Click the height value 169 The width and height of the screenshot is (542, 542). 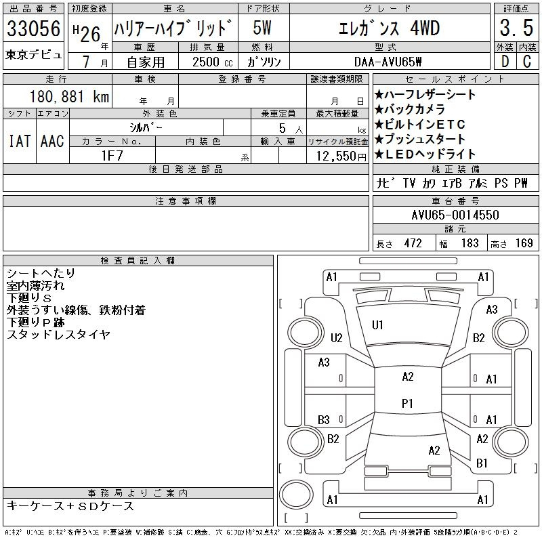[524, 243]
